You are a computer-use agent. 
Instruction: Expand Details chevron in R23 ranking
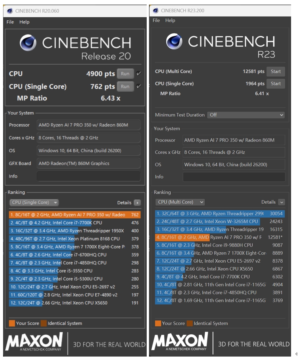(x=281, y=202)
